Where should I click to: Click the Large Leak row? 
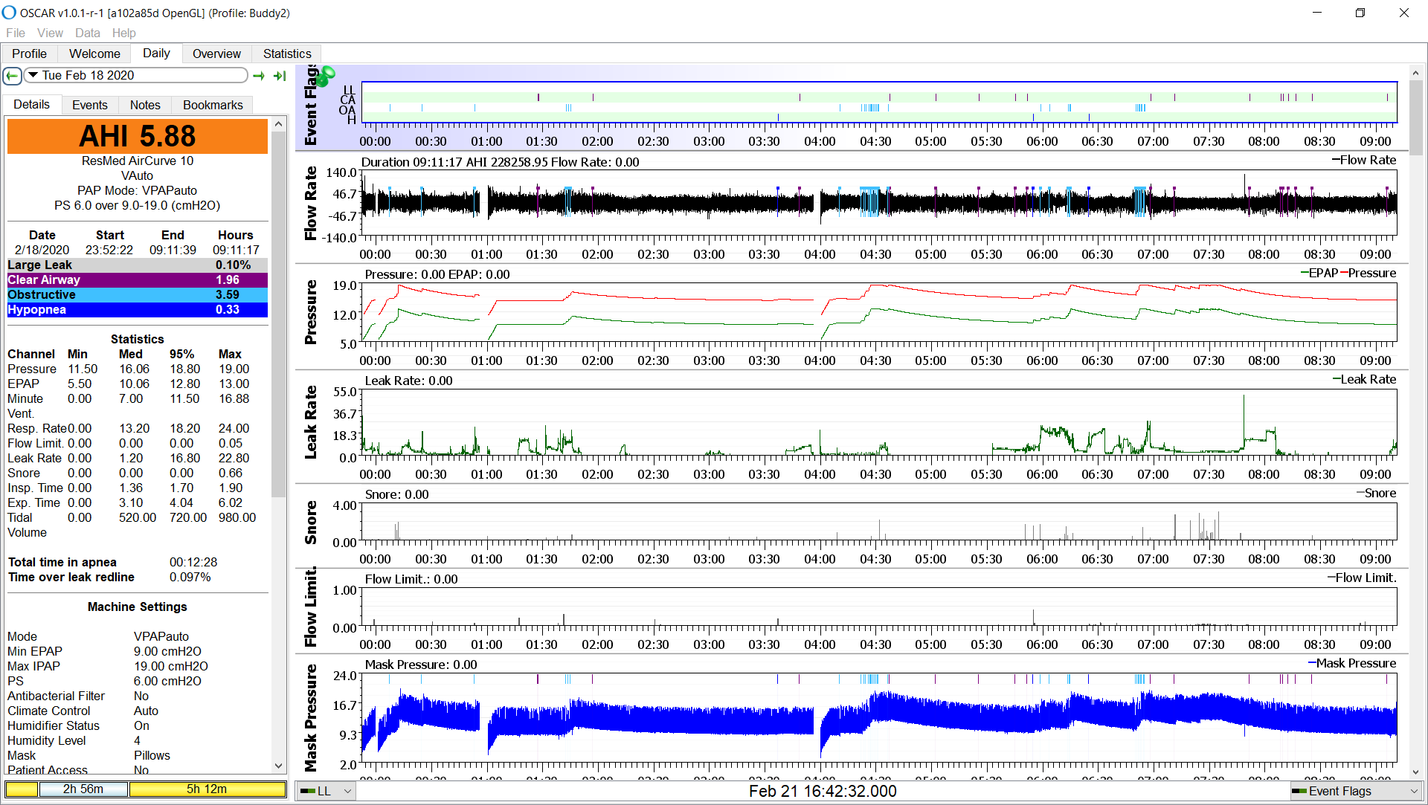pyautogui.click(x=137, y=265)
